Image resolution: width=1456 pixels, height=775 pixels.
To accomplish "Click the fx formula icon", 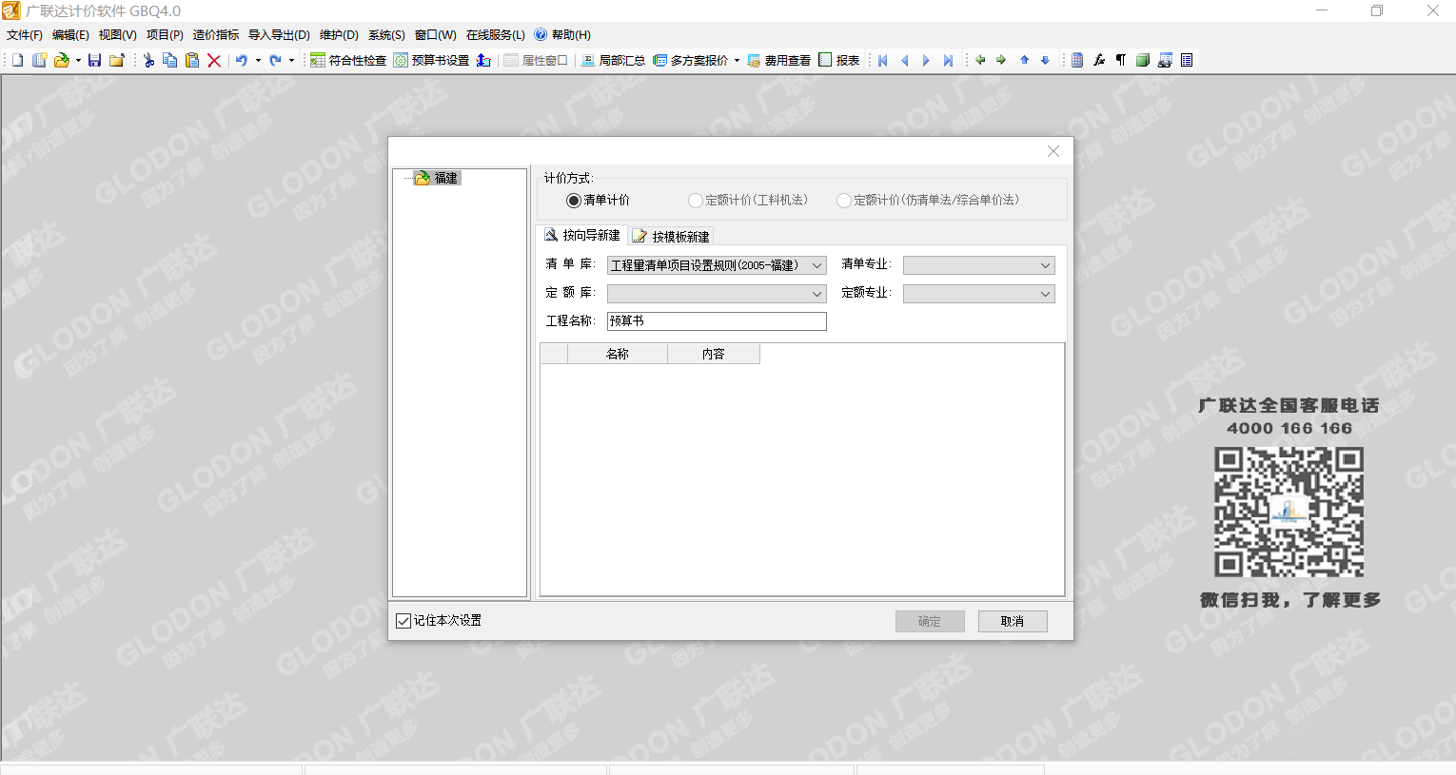I will click(1099, 60).
